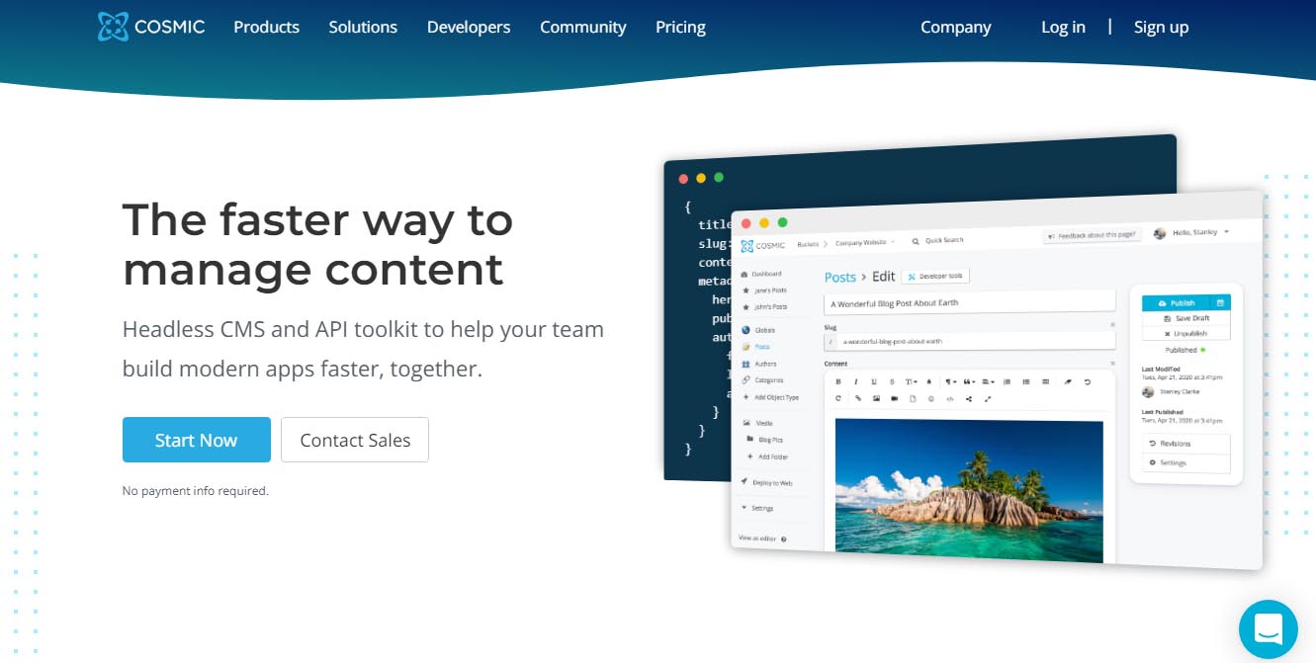
Task: Click the Log in link
Action: (x=1063, y=27)
